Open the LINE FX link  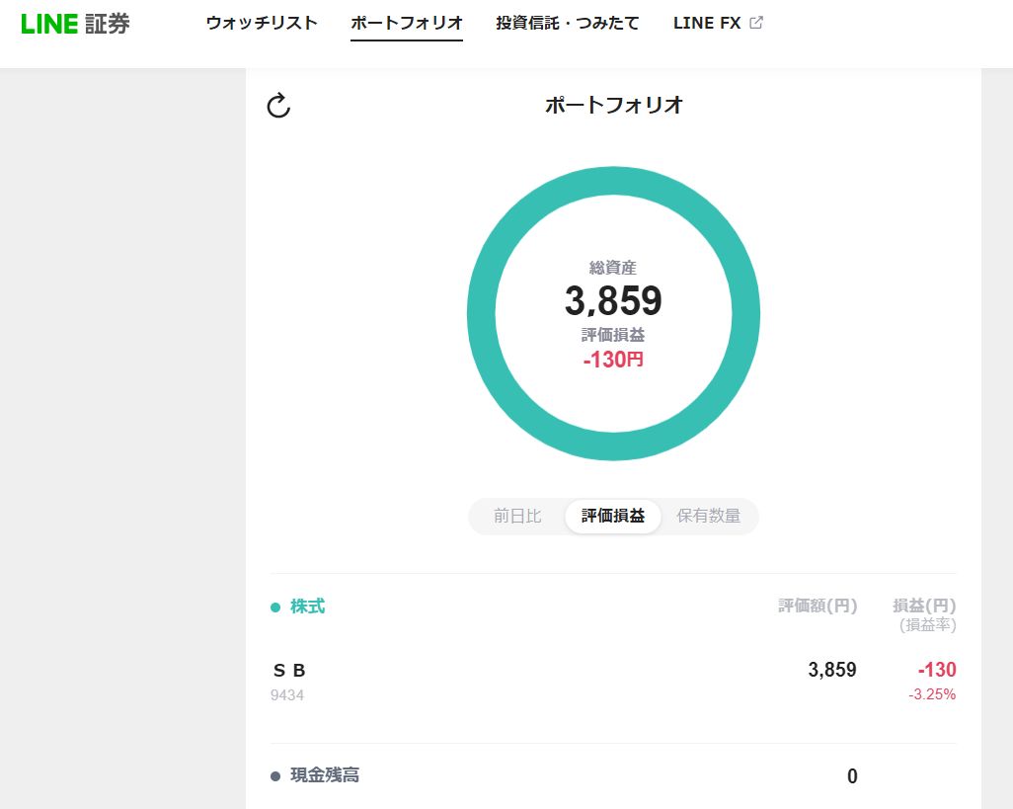coord(707,23)
